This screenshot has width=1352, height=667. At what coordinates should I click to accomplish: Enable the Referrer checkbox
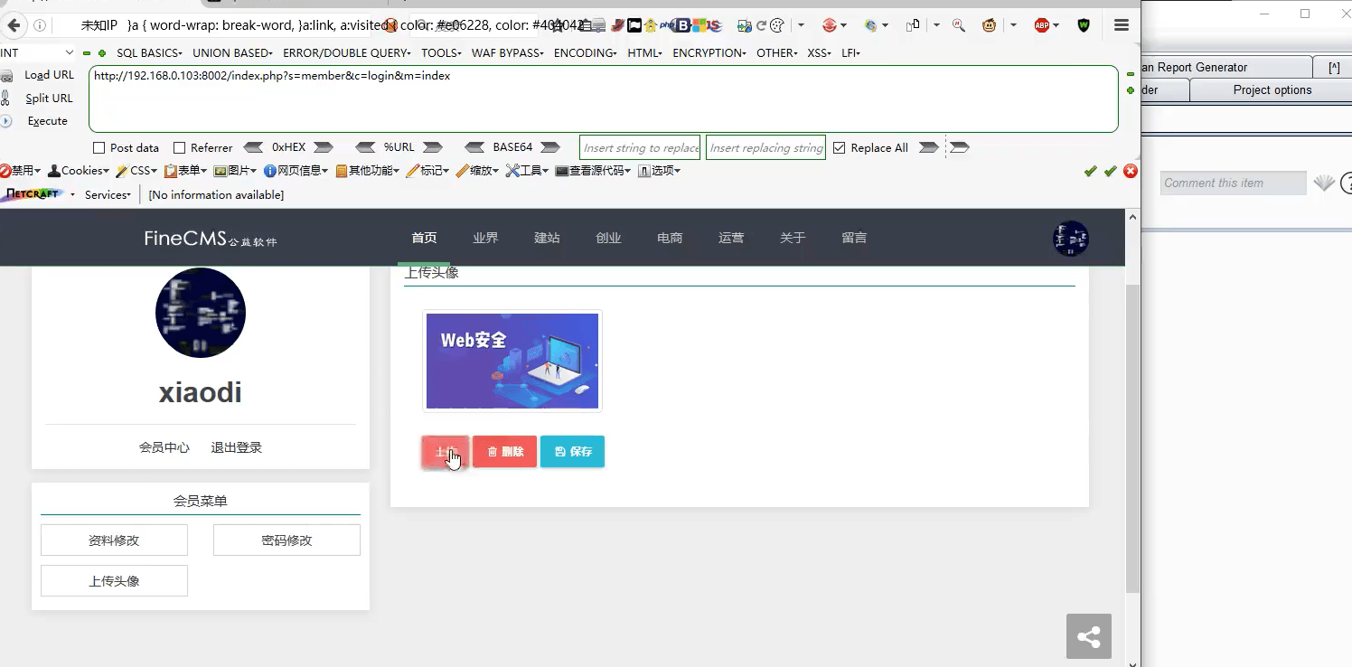pos(179,147)
